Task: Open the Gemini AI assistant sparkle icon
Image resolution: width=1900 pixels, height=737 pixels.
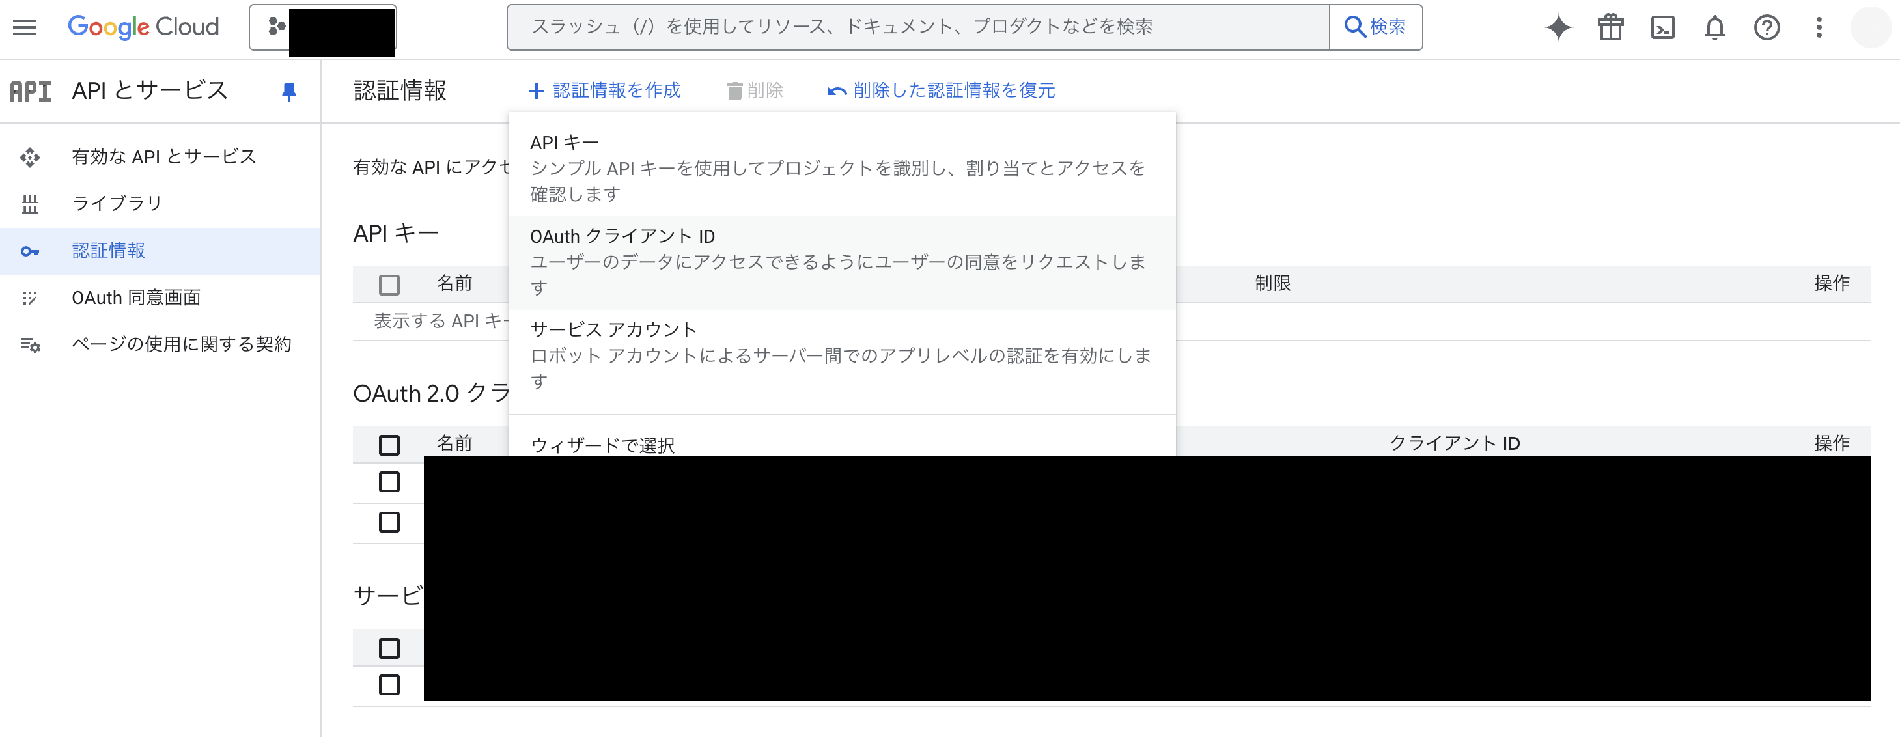Action: point(1558,27)
